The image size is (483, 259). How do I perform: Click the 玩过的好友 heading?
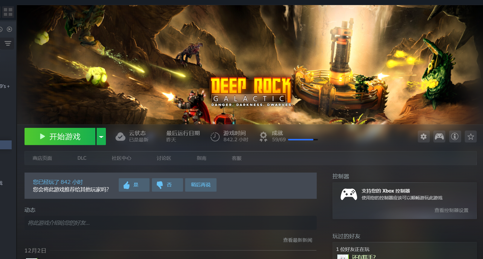pyautogui.click(x=346, y=236)
